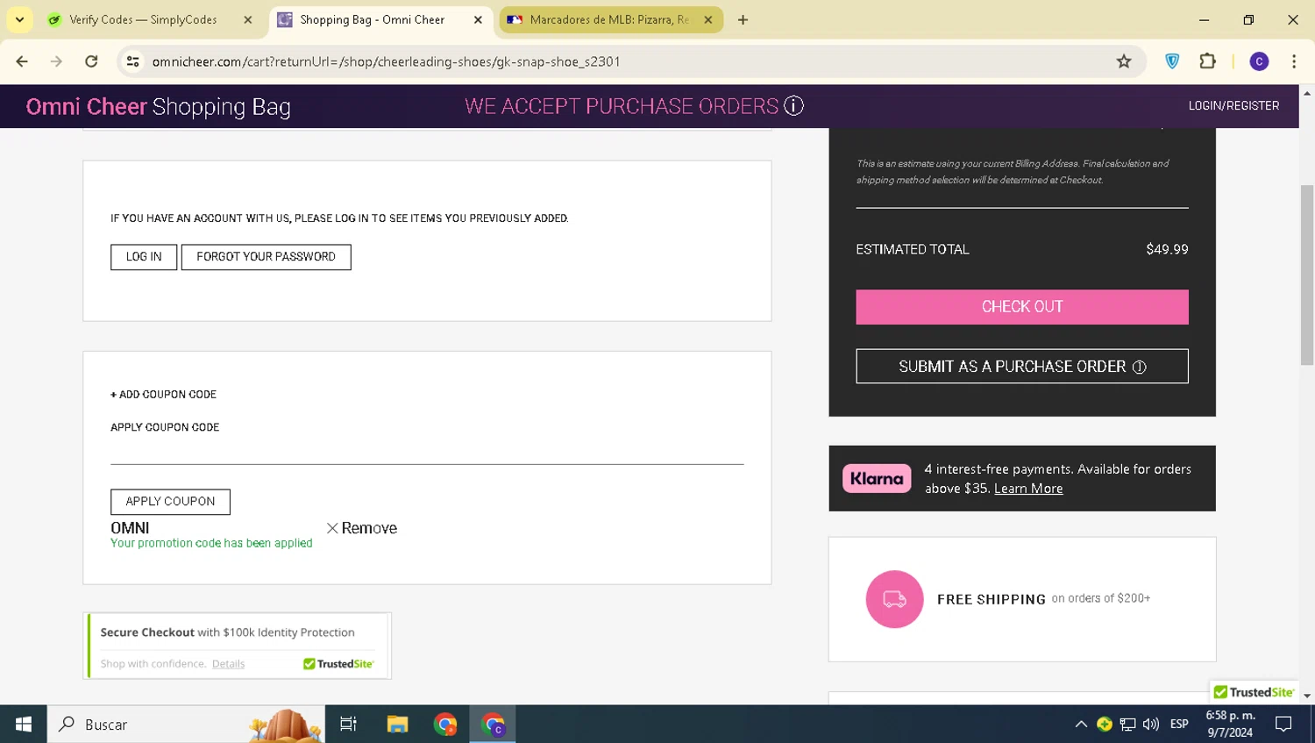
Task: Open Chrome three-dot menu
Action: [x=1294, y=61]
